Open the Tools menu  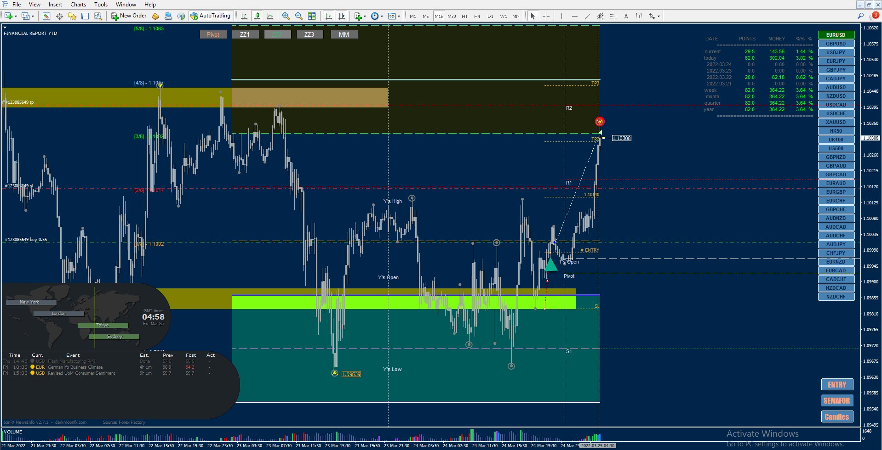tap(101, 5)
